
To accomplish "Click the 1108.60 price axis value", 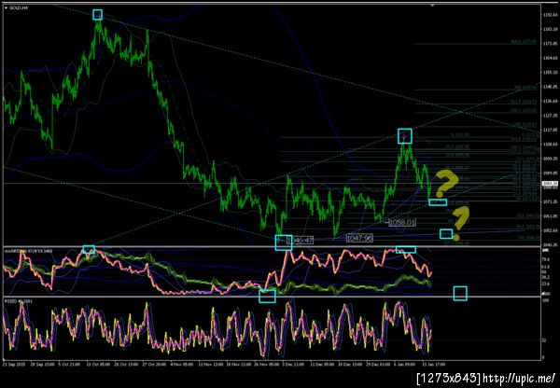I will tap(550, 145).
